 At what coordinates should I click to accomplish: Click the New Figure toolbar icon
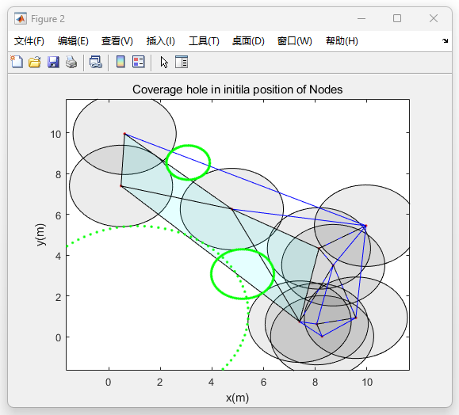(17, 62)
